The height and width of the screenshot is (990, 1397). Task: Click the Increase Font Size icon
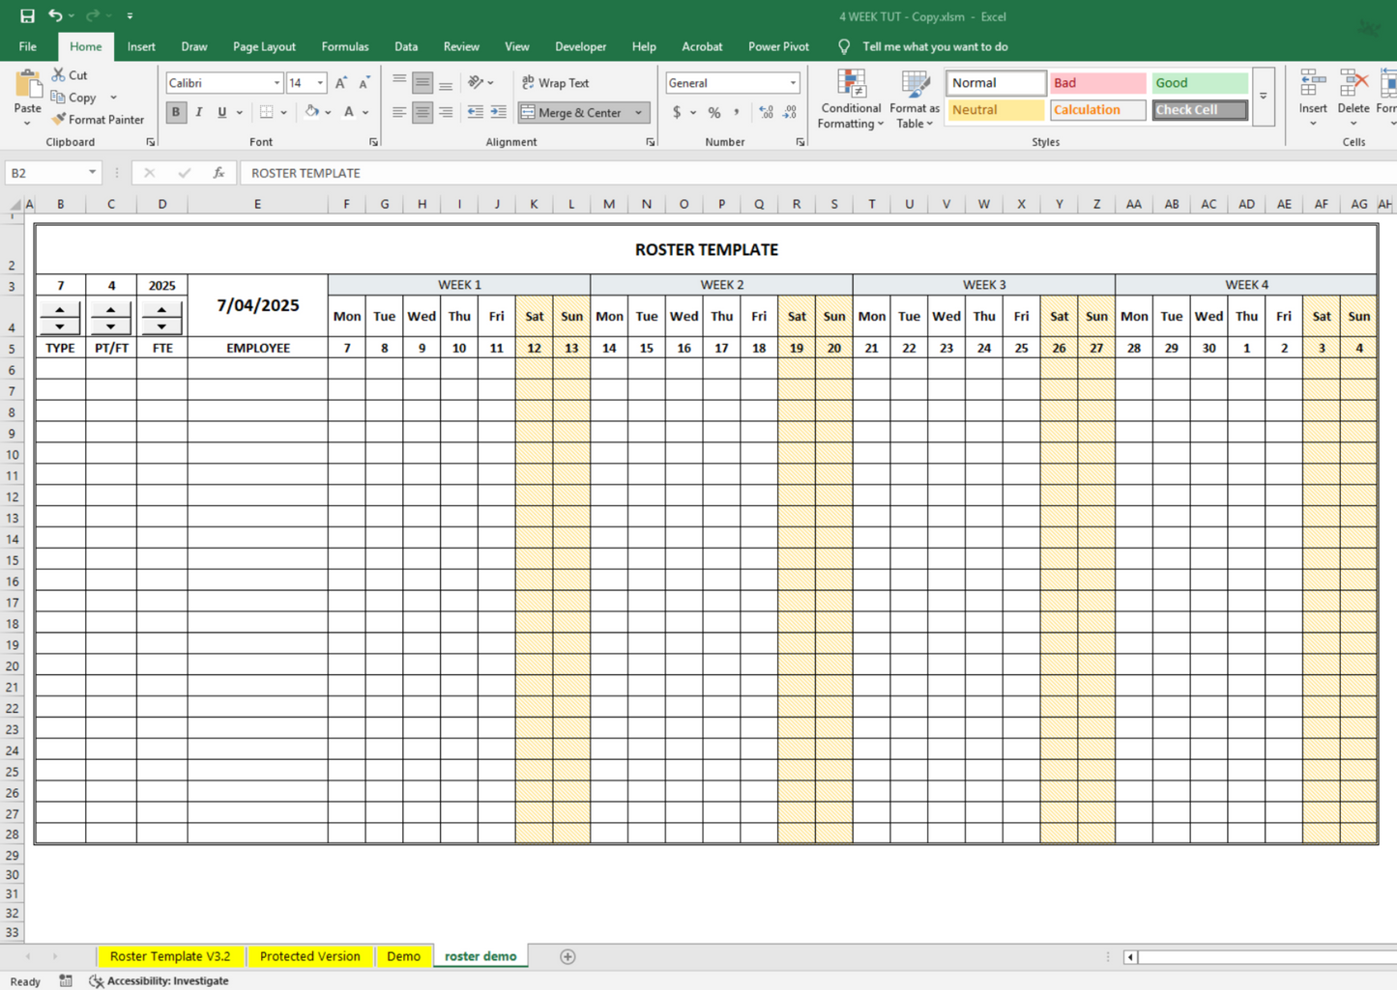(341, 83)
